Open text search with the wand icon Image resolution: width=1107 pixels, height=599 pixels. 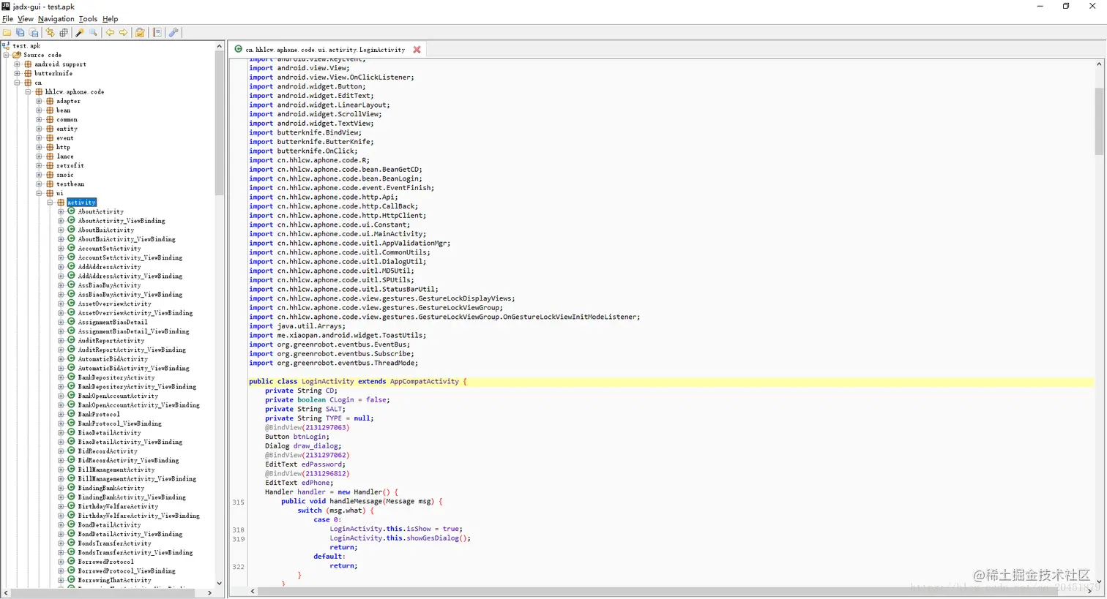click(x=80, y=32)
